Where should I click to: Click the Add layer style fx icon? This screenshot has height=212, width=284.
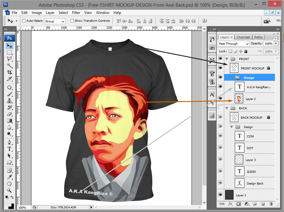pyautogui.click(x=231, y=204)
